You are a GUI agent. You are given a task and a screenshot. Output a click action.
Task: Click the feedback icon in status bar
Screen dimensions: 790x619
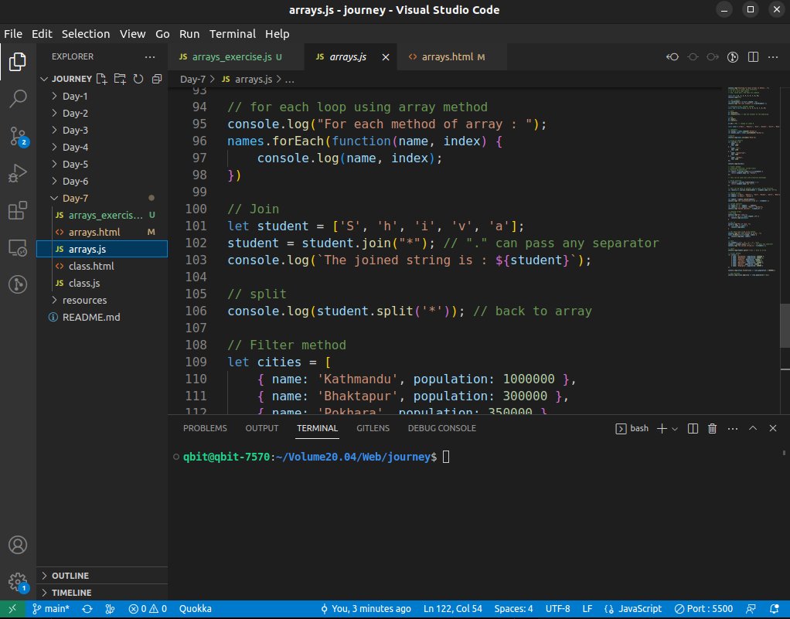(x=751, y=609)
